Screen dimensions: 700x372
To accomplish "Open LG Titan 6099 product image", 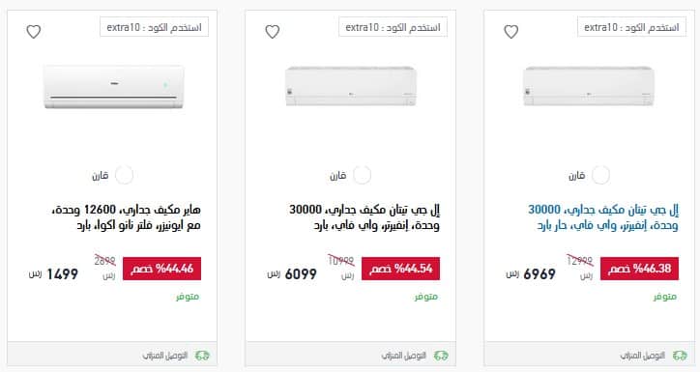I will [x=350, y=86].
